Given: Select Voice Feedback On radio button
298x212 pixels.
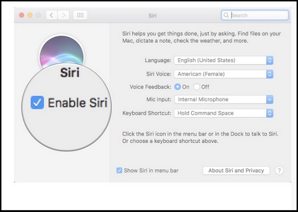Looking at the screenshot, I should coord(177,87).
